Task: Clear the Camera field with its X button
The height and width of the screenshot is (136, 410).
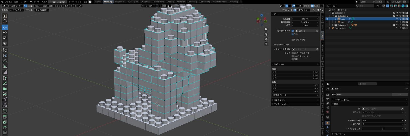Action: (317, 31)
